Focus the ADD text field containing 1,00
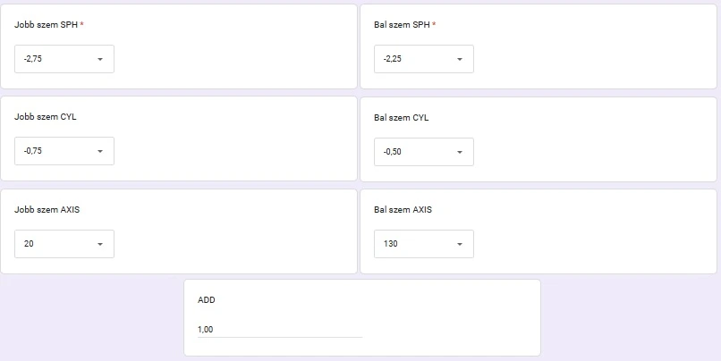This screenshot has width=721, height=361. point(279,330)
